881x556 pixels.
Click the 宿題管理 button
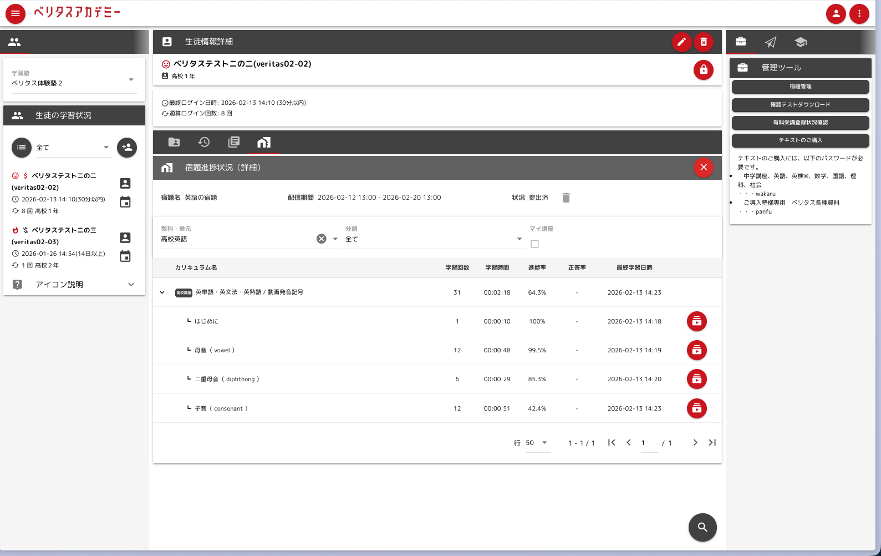pyautogui.click(x=800, y=87)
